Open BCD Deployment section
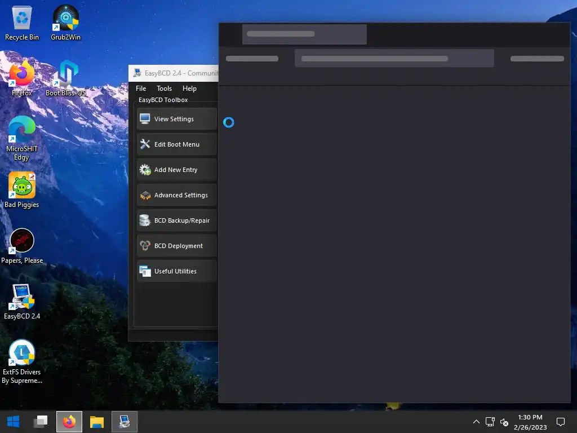 tap(177, 246)
